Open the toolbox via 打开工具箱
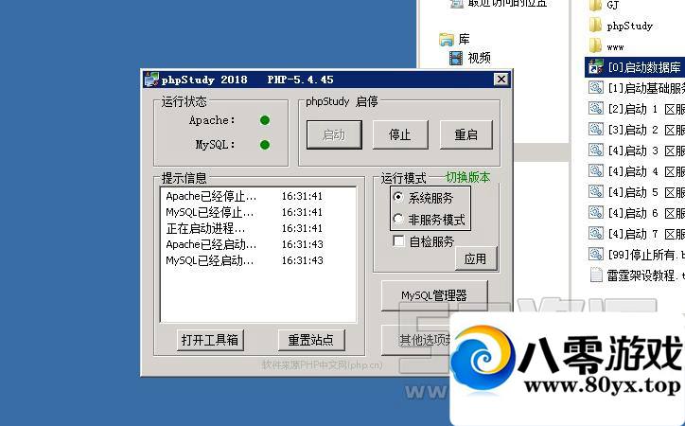This screenshot has width=685, height=426. [210, 340]
